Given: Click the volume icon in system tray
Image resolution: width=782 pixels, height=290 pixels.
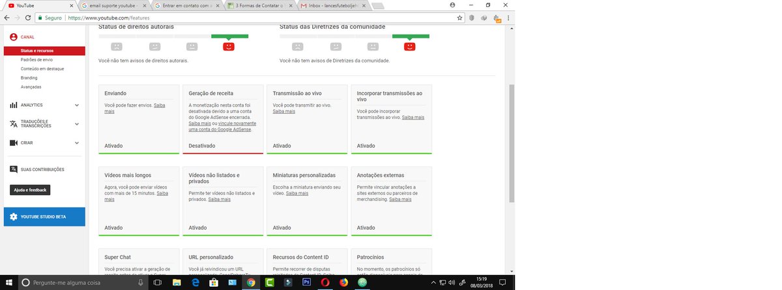Looking at the screenshot, I should [452, 283].
